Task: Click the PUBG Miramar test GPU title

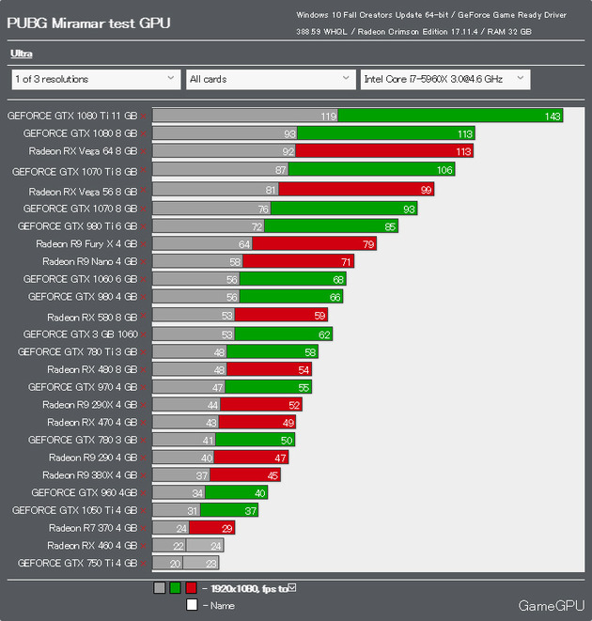Action: pos(88,23)
